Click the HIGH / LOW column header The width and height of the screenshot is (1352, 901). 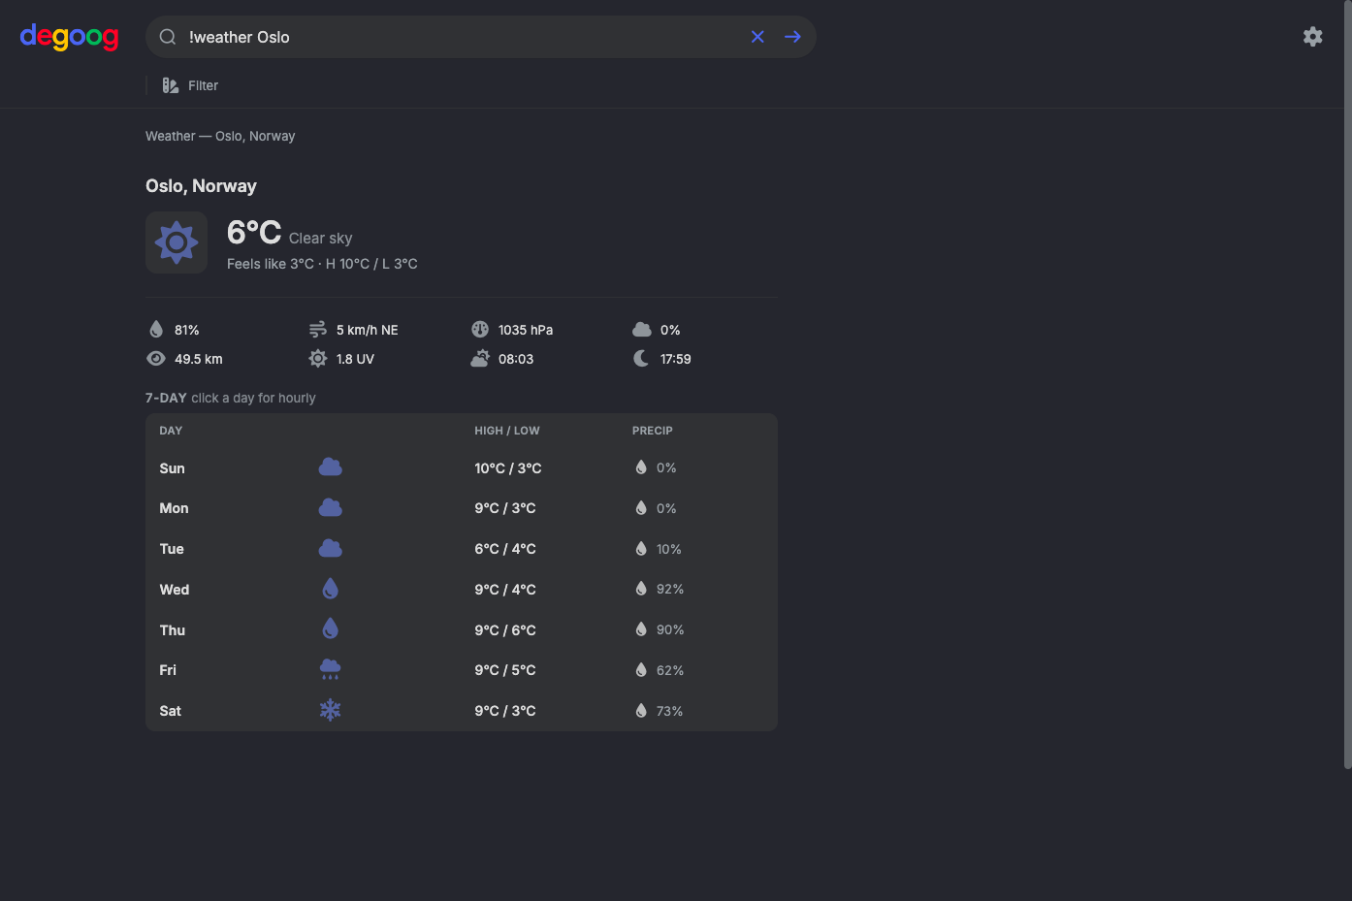(x=507, y=431)
